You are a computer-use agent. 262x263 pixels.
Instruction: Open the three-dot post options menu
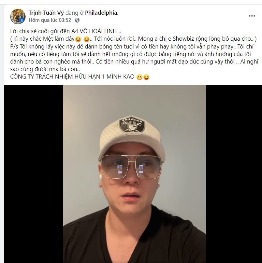[252, 16]
